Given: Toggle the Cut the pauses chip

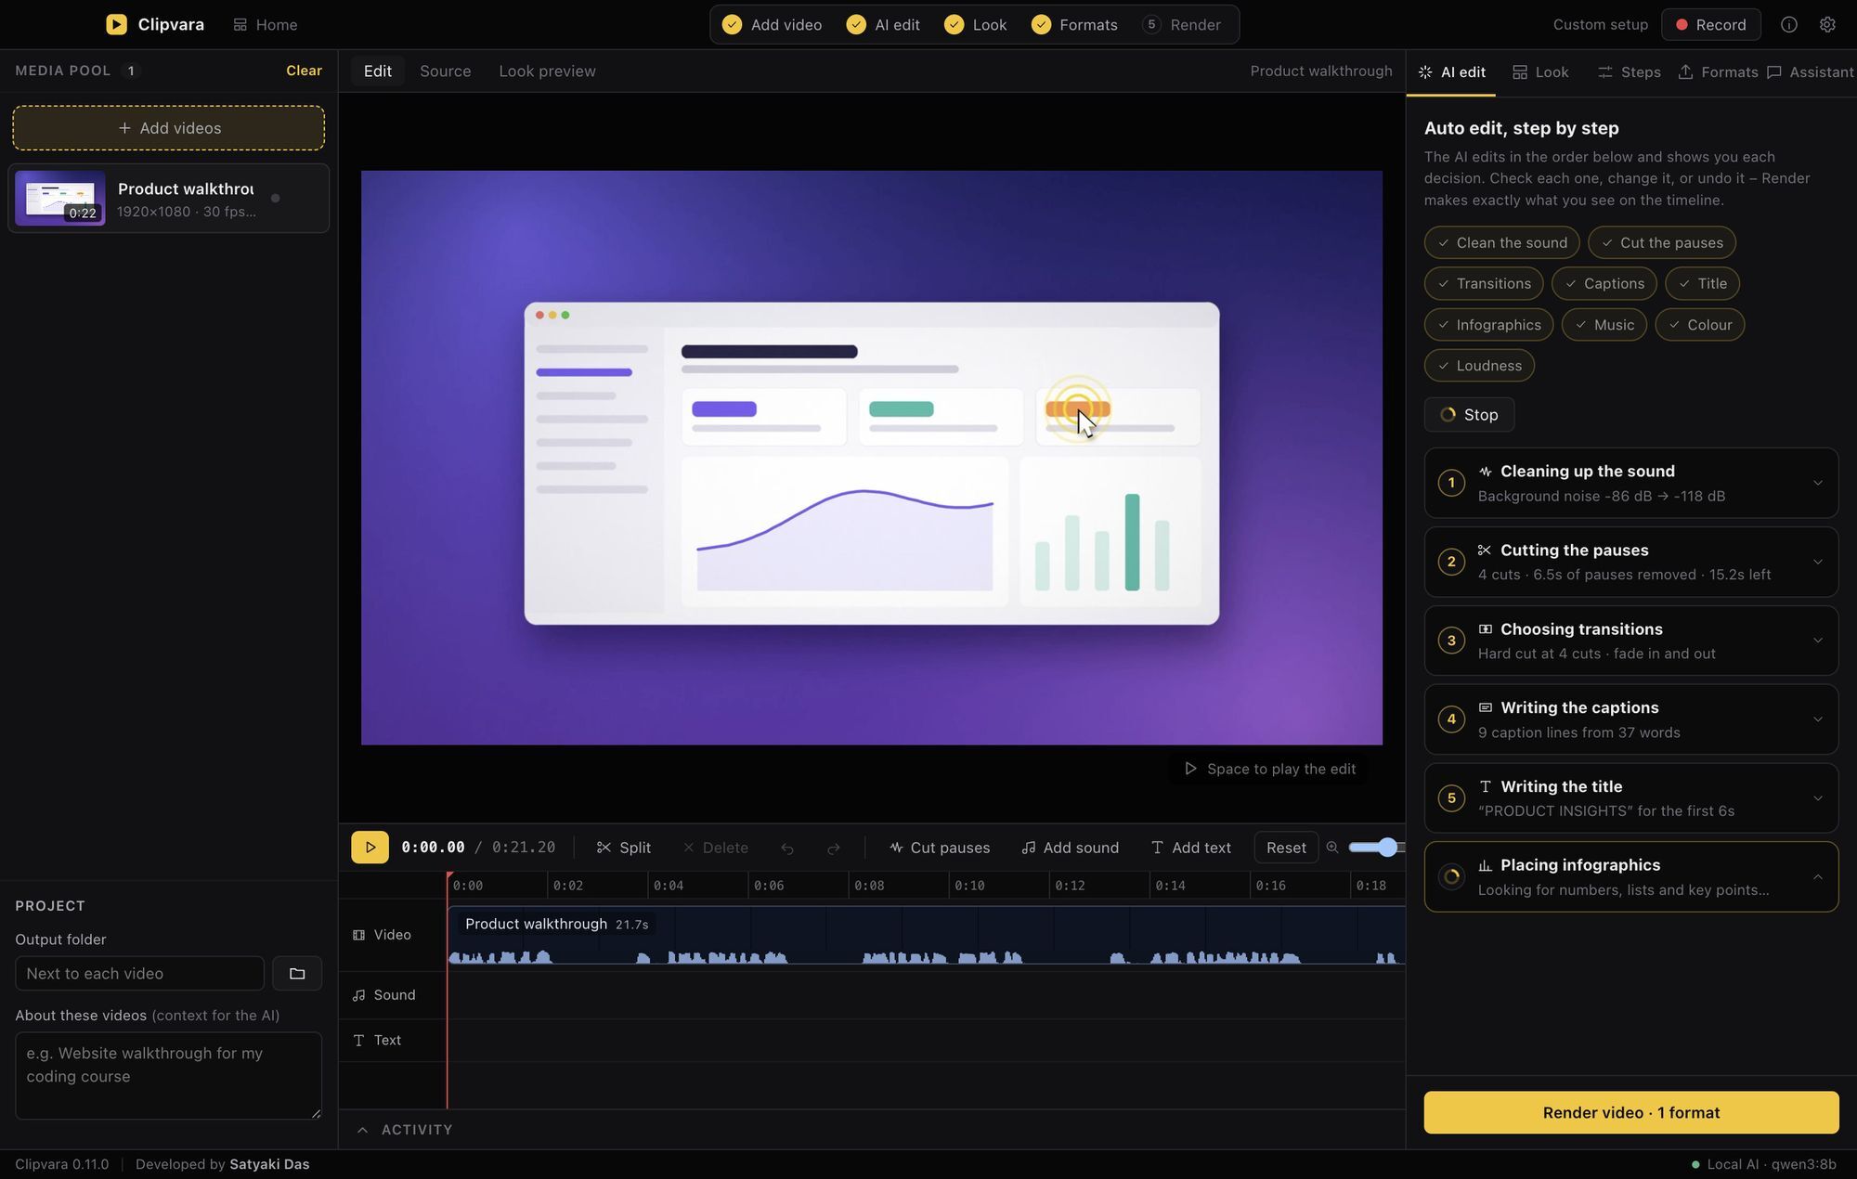Looking at the screenshot, I should point(1661,242).
